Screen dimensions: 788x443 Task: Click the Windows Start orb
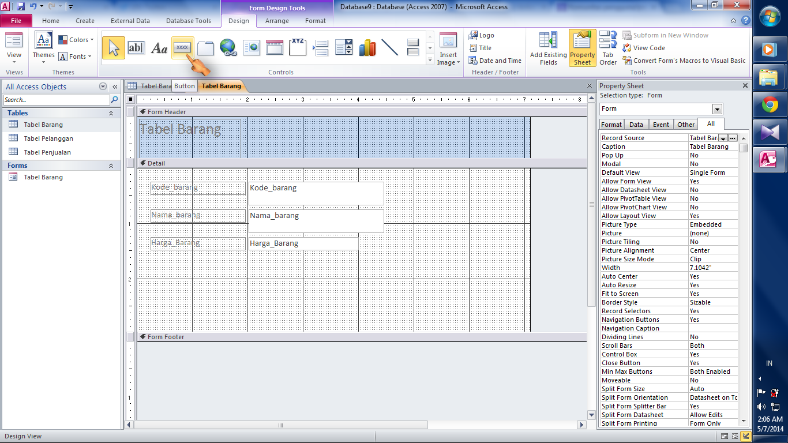tap(770, 17)
